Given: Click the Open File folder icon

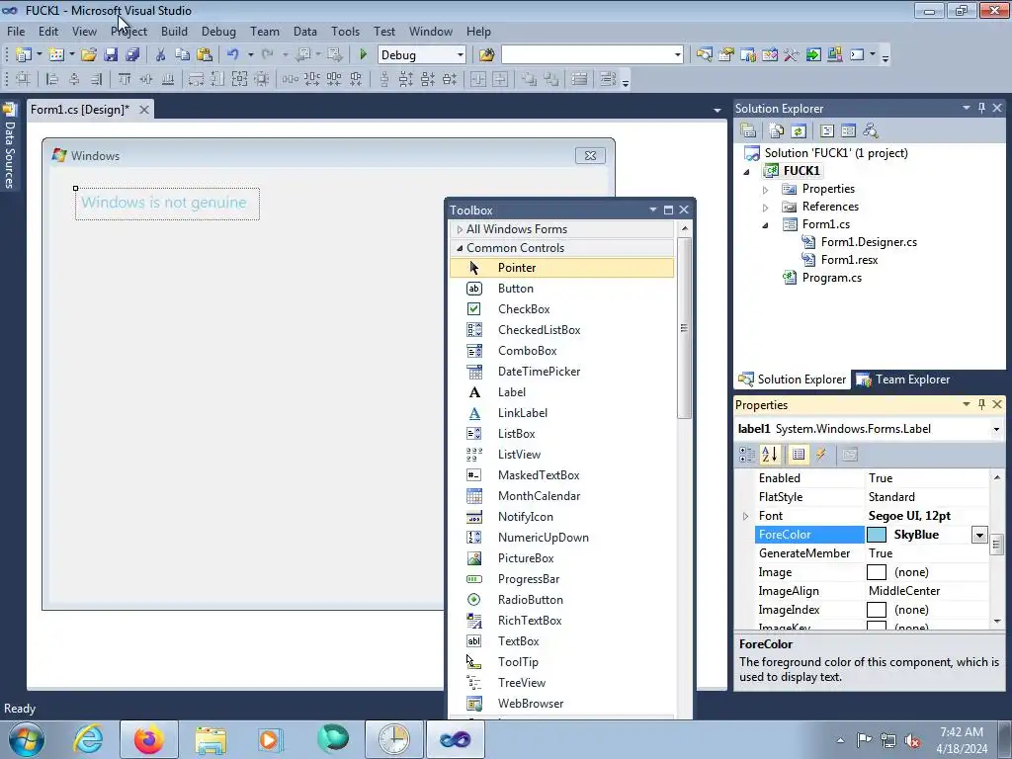Looking at the screenshot, I should [89, 55].
